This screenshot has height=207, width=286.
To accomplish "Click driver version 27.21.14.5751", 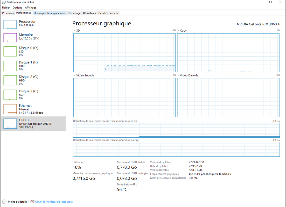I will coord(197,162).
